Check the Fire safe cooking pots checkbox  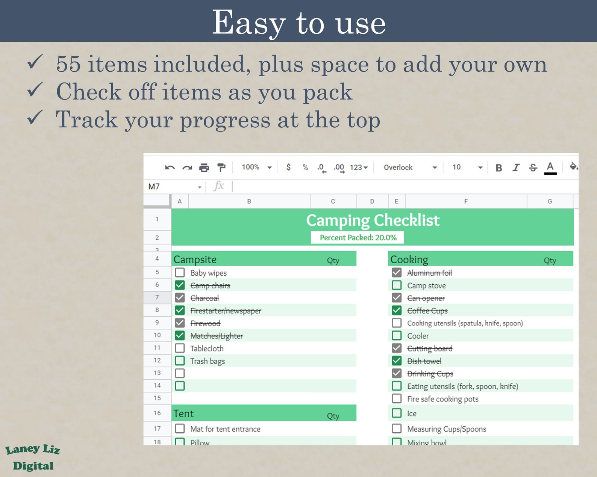tap(397, 399)
